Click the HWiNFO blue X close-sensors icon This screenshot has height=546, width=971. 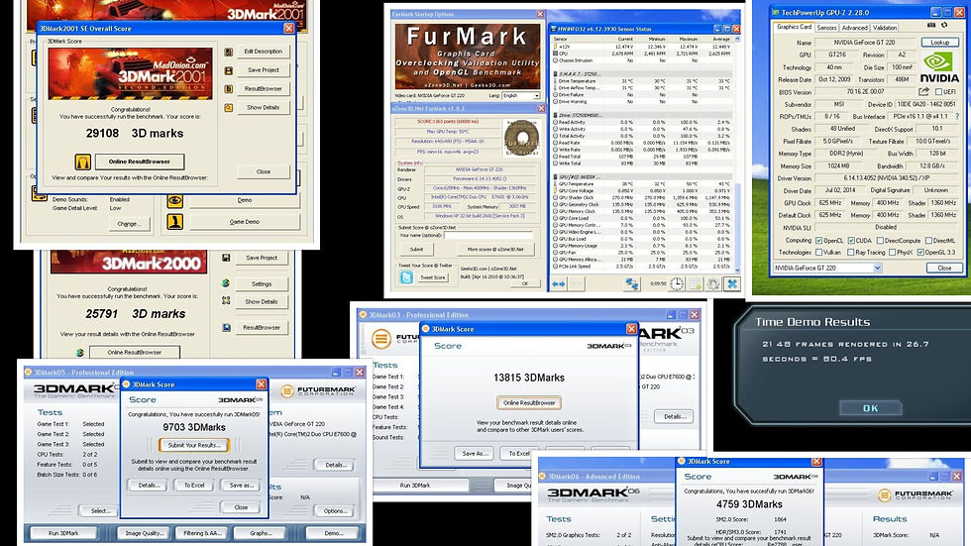click(732, 283)
